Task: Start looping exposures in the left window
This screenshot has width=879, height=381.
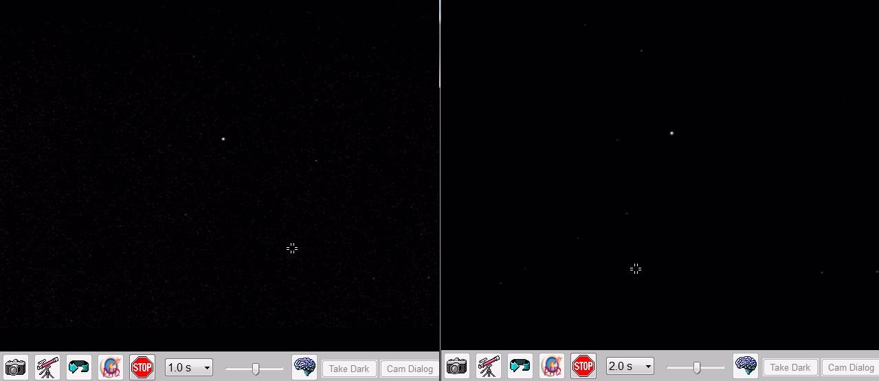Action: pyautogui.click(x=79, y=367)
